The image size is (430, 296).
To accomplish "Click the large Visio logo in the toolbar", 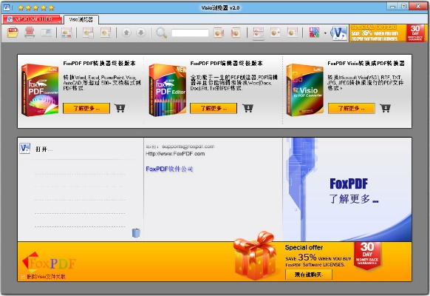I will click(339, 33).
